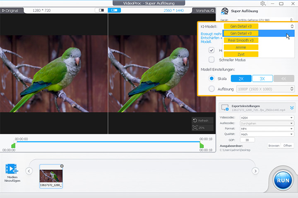Viewport: 298px width, 198px height.
Task: Click the Super Auflösung film reel icon
Action: [225, 11]
